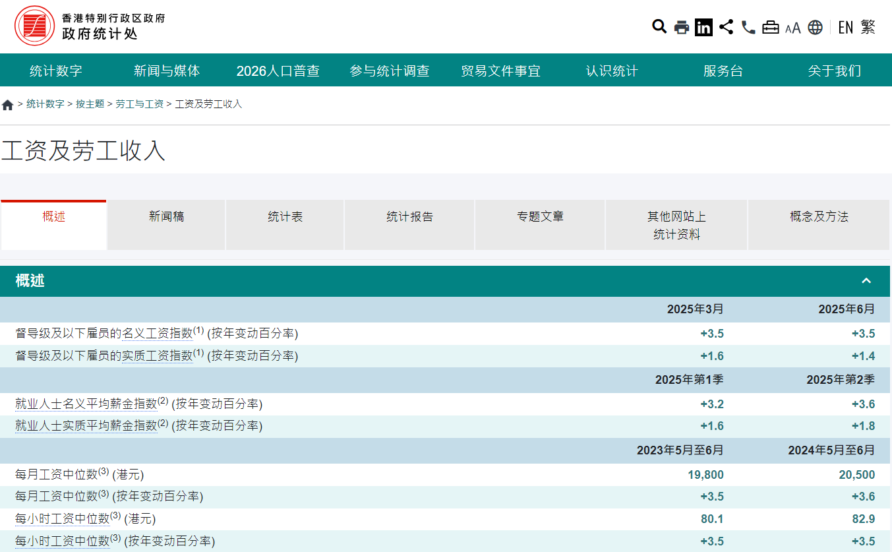Select the 概念及方法 tab
The height and width of the screenshot is (552, 892).
point(818,217)
